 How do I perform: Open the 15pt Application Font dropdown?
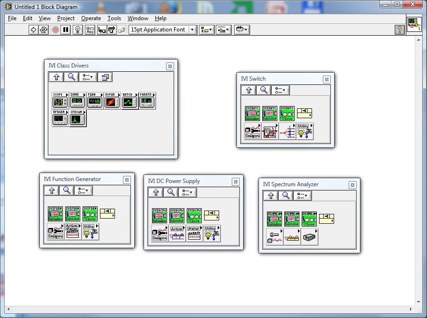[163, 30]
